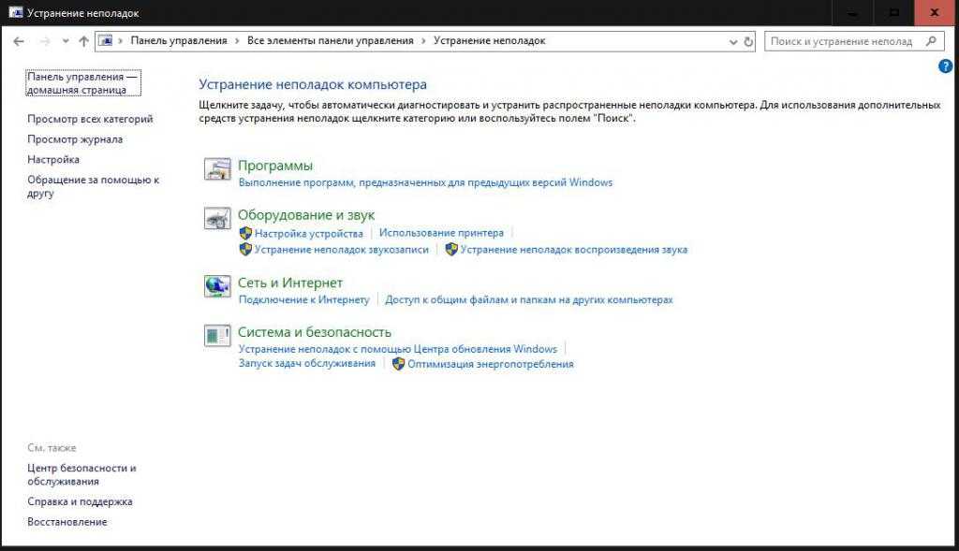
Task: Launch Устранение неполадок звукозаписи
Action: pos(341,250)
